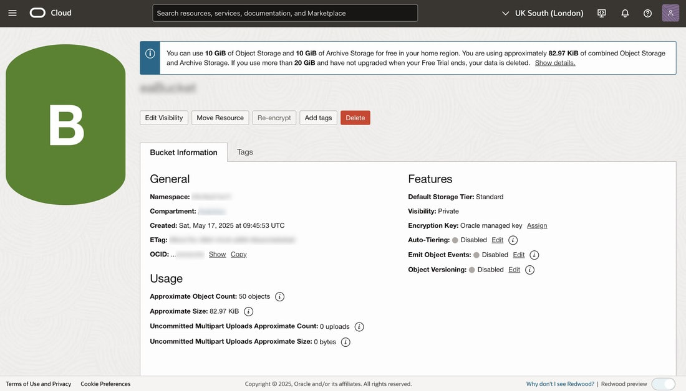Click the 0 bytes value
The image size is (686, 391).
pos(325,342)
